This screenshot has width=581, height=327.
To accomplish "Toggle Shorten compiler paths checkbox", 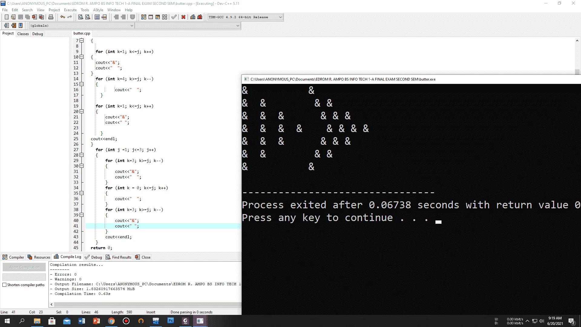I will pos(5,285).
